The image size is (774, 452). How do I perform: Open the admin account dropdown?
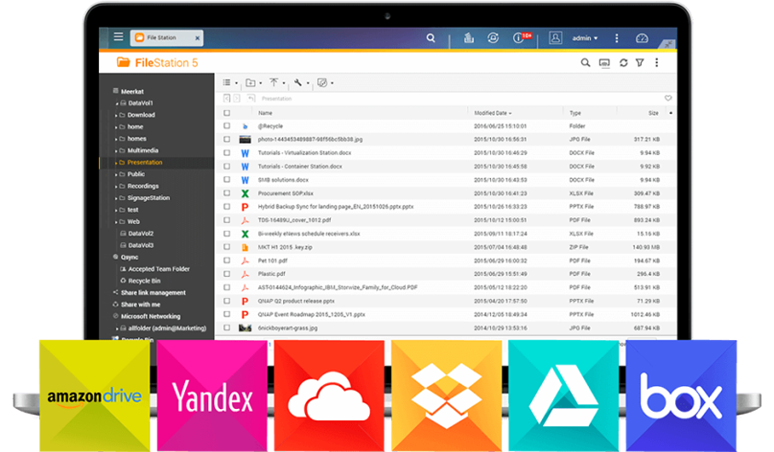585,38
